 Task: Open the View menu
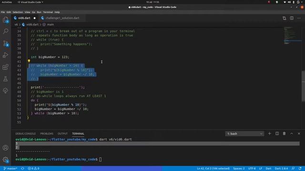point(28,12)
